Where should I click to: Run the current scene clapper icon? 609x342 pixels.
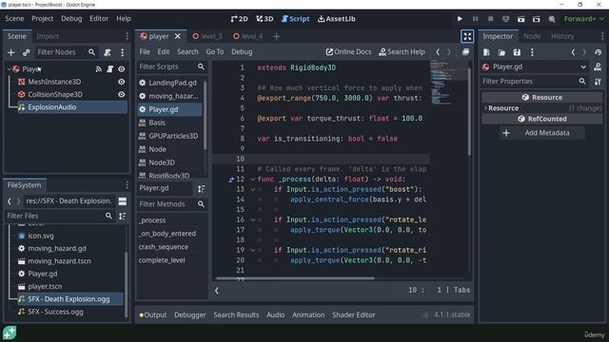pyautogui.click(x=521, y=19)
